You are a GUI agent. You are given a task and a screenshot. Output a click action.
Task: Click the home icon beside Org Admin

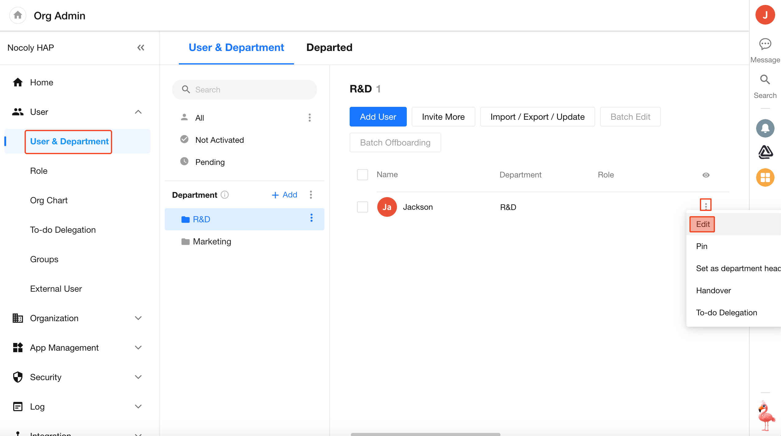pos(18,15)
